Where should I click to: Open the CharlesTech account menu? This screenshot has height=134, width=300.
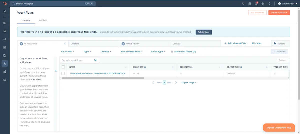click(287, 3)
